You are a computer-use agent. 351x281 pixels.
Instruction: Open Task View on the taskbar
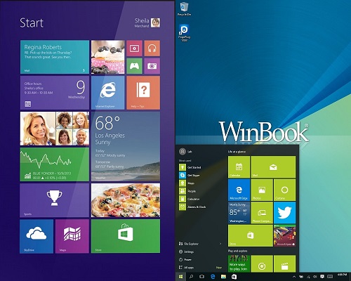pos(202,277)
